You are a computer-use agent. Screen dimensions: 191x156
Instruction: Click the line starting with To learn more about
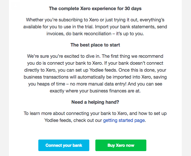pyautogui.click(x=95, y=113)
